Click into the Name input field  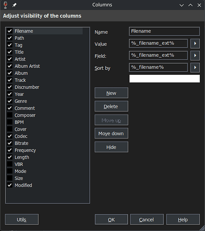164,31
